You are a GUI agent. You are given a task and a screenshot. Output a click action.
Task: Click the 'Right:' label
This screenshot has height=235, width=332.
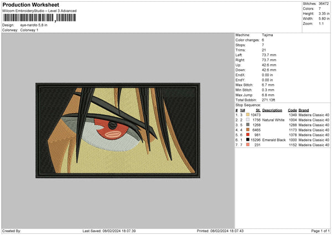tap(240, 60)
